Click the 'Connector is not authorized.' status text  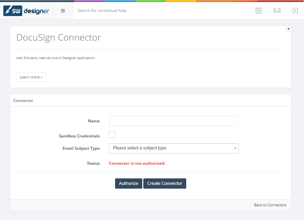coord(137,163)
